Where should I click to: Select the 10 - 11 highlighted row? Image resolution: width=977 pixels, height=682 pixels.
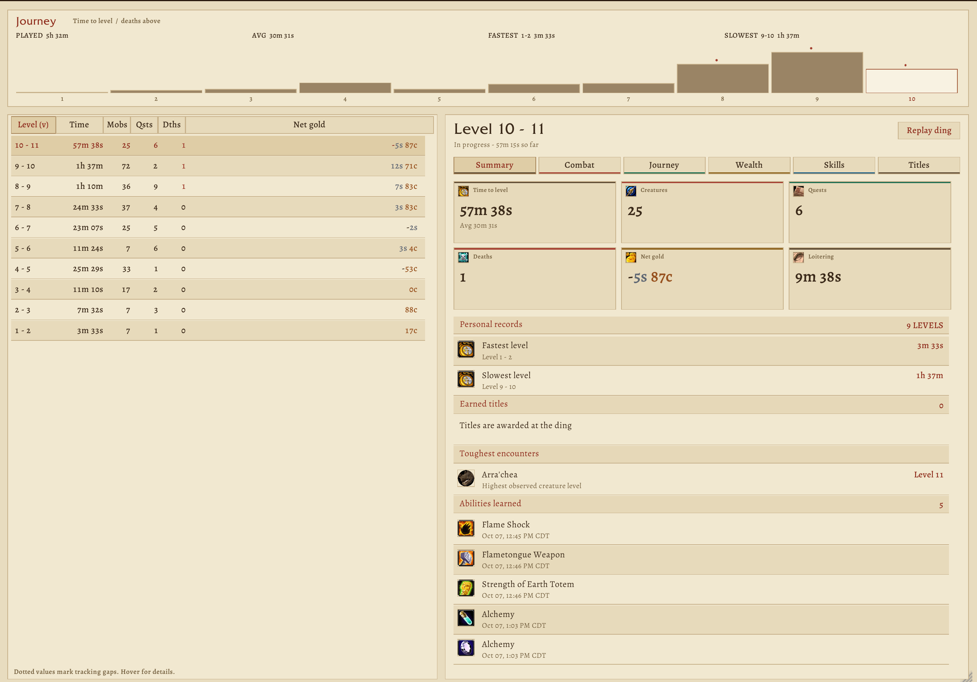(x=218, y=145)
